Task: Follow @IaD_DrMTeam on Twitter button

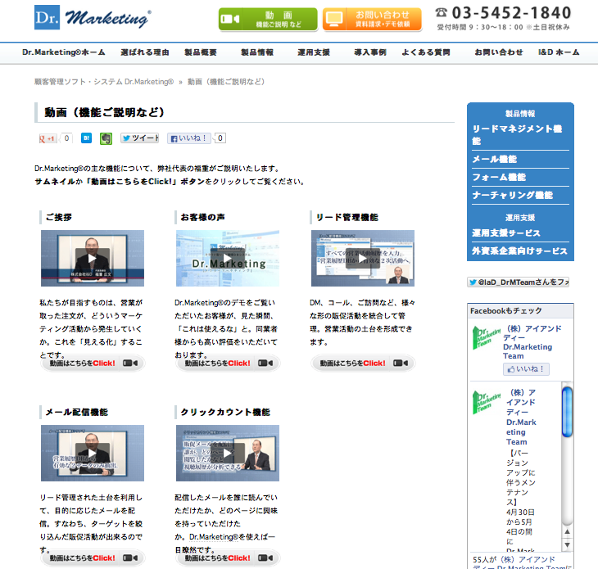Action: click(518, 282)
